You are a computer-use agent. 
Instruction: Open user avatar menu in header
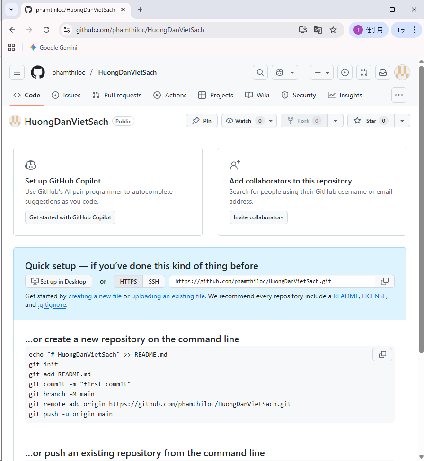pyautogui.click(x=402, y=72)
